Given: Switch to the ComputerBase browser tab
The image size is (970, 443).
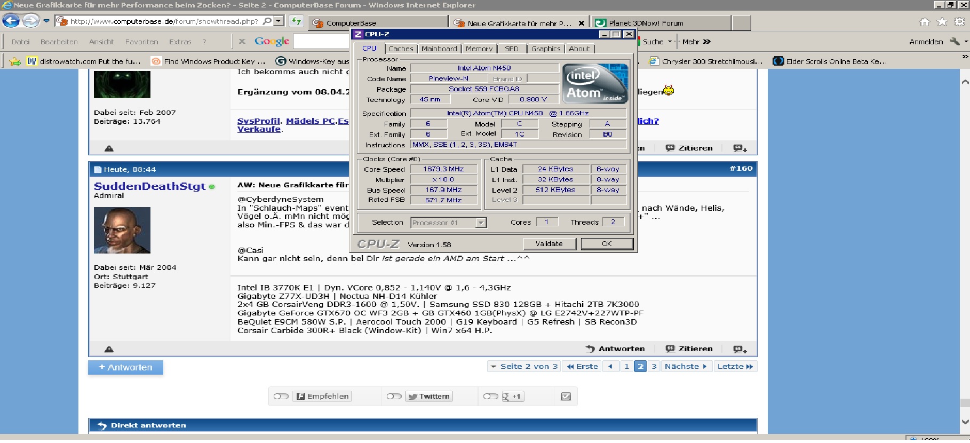Looking at the screenshot, I should 378,23.
